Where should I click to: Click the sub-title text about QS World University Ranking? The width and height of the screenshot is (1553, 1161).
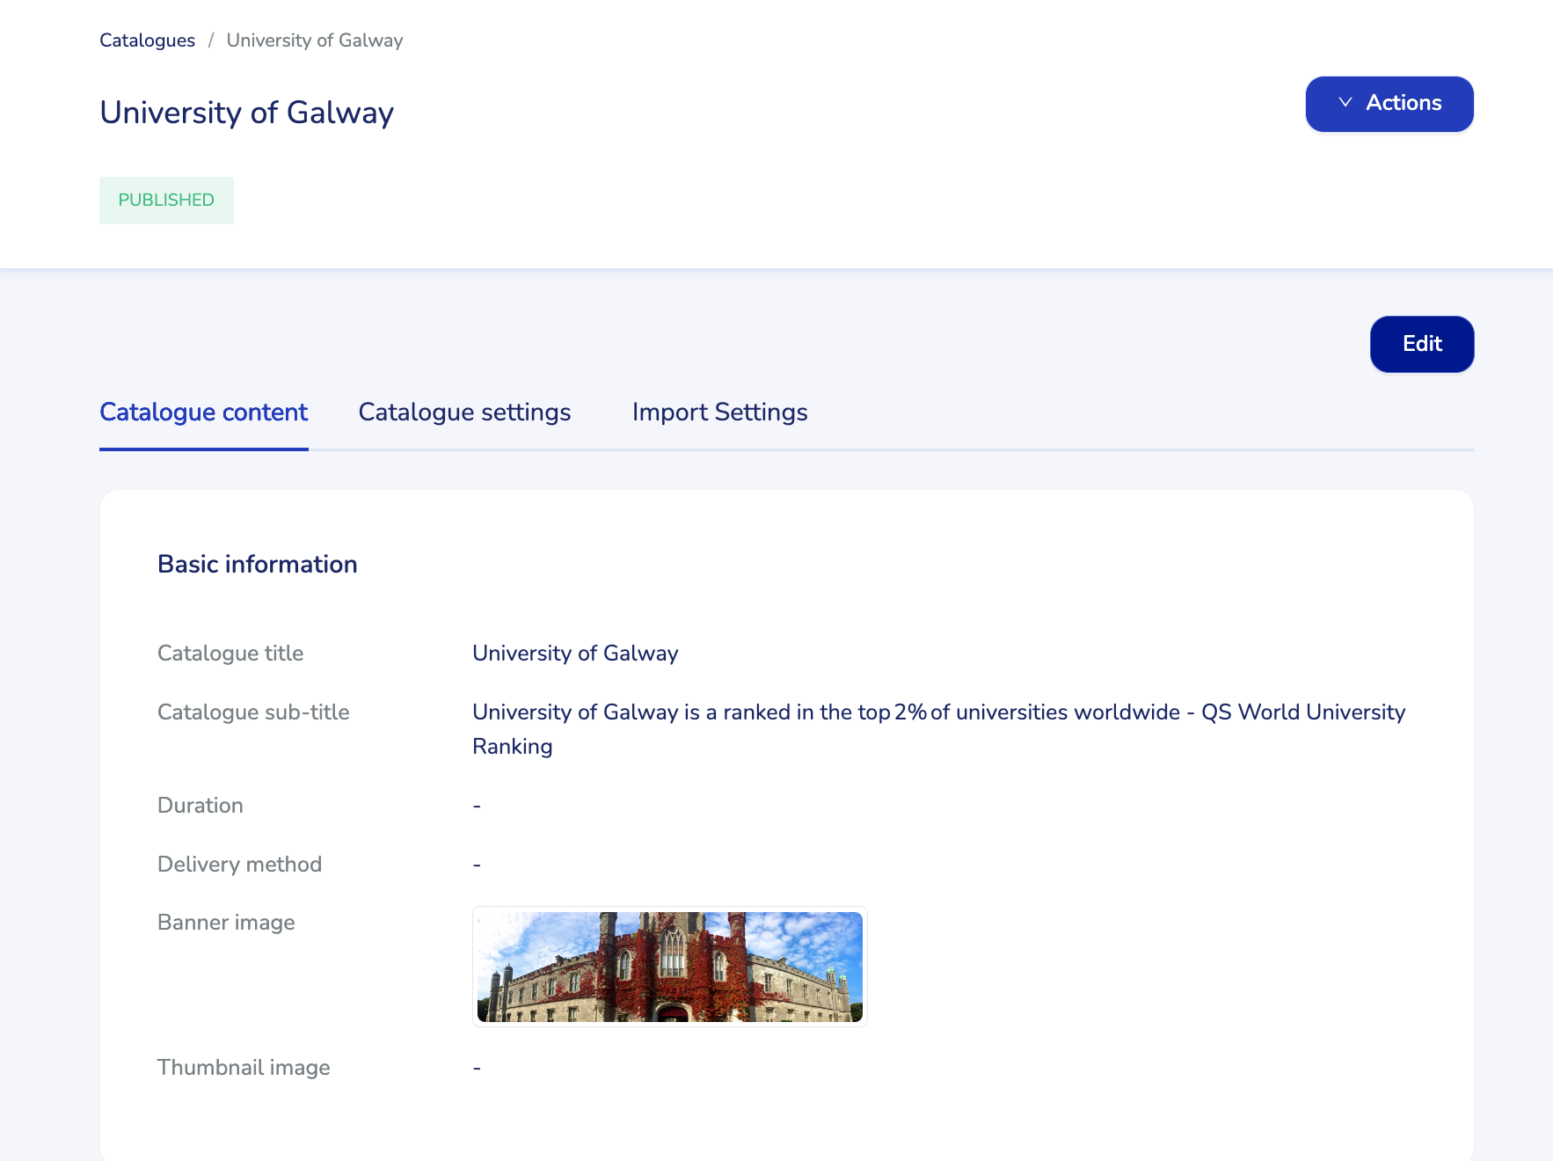pos(939,729)
